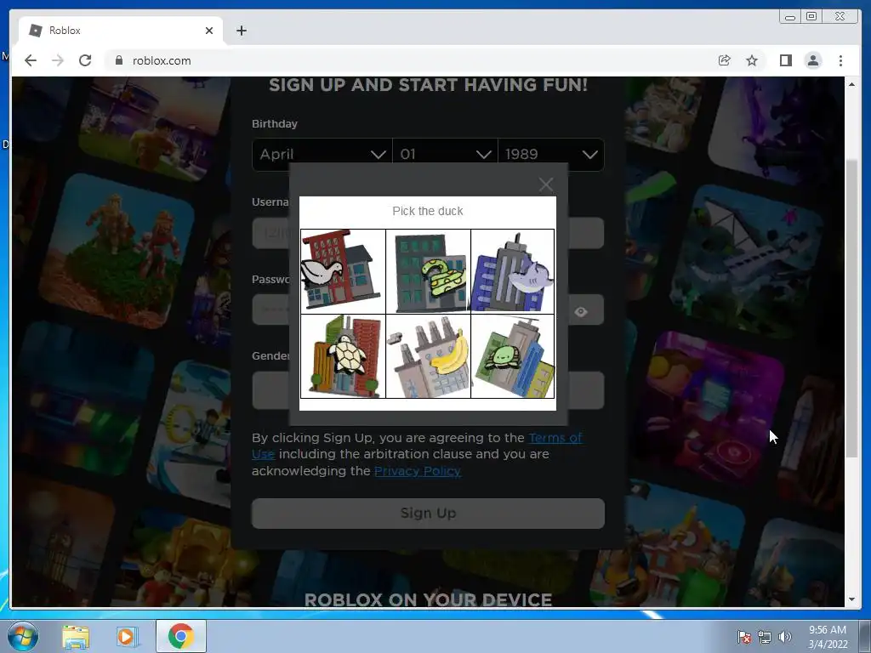Go back to the previous page
871x653 pixels.
click(31, 60)
